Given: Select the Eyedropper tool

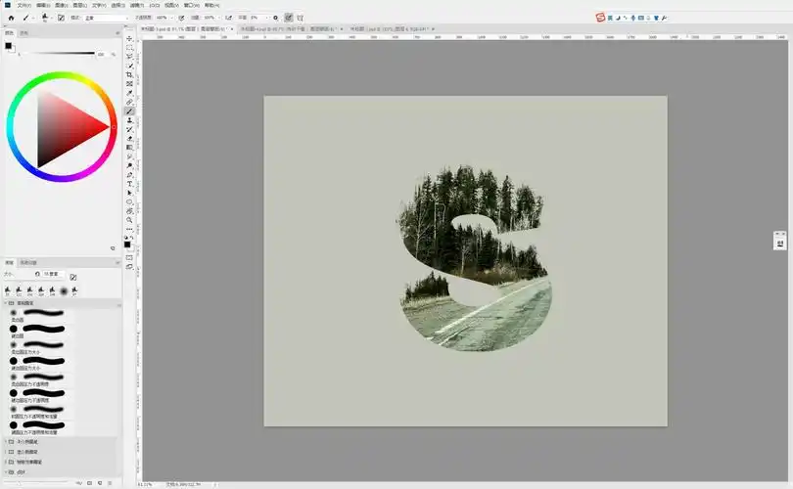Looking at the screenshot, I should pos(130,93).
